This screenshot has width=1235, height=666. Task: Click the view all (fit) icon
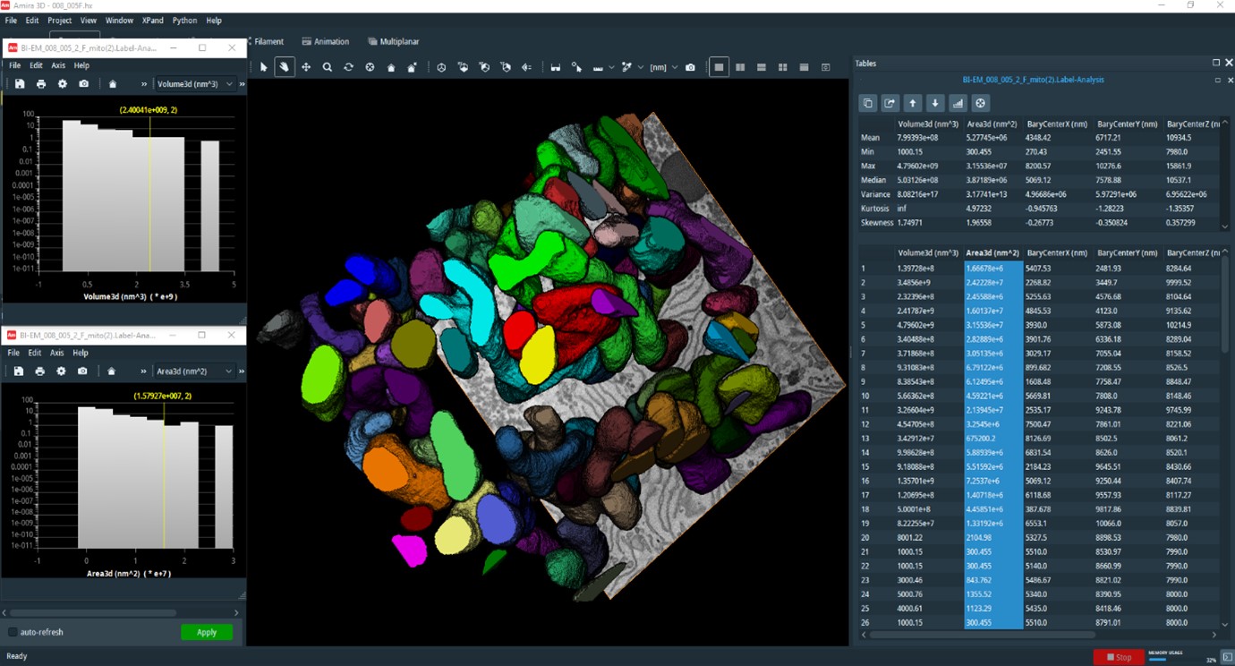370,67
